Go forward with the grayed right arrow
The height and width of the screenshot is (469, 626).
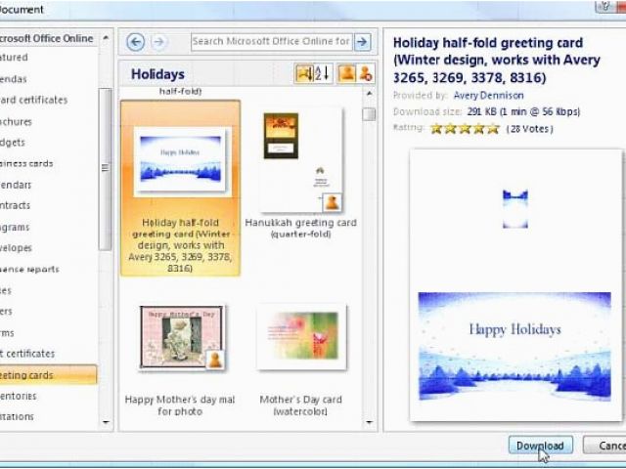pos(158,42)
